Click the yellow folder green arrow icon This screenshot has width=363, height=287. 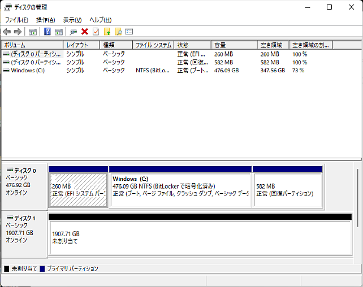click(x=107, y=32)
